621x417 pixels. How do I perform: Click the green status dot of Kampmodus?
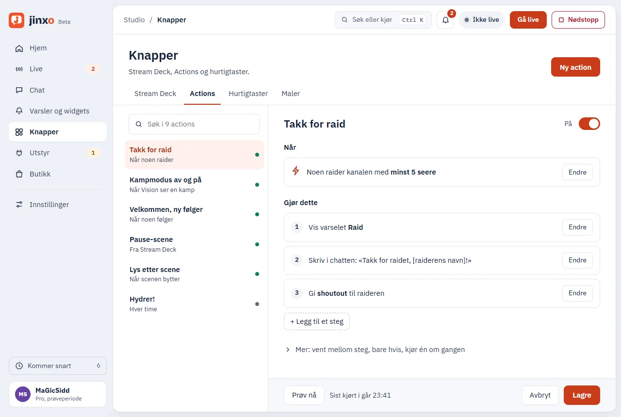tap(257, 185)
